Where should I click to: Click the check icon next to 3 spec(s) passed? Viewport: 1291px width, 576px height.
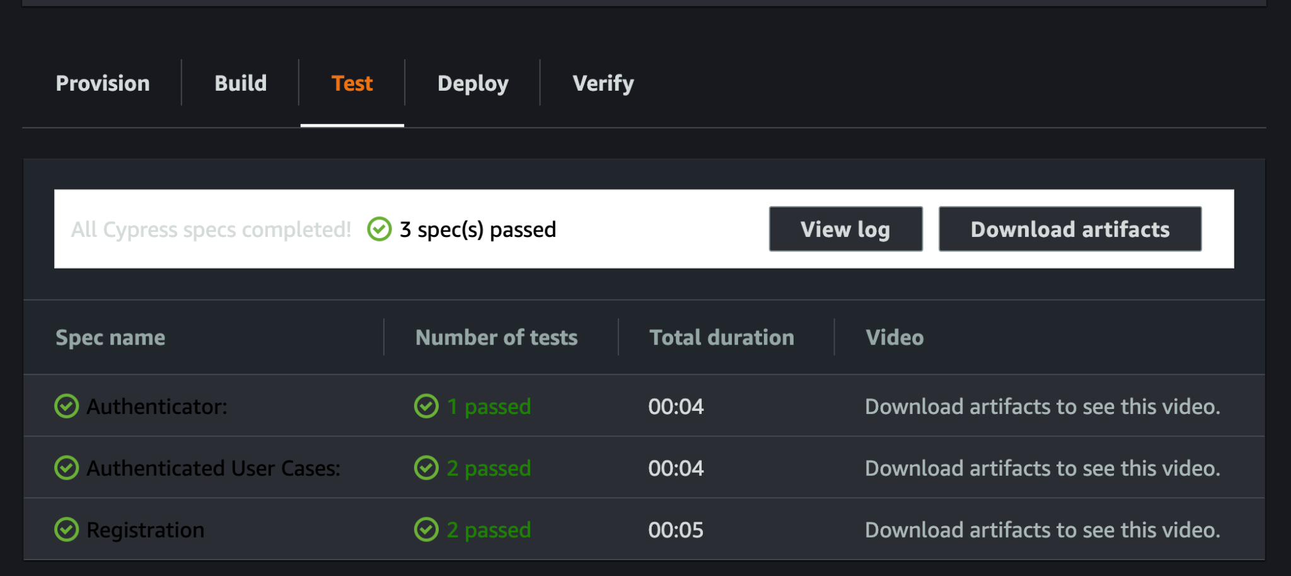(379, 229)
